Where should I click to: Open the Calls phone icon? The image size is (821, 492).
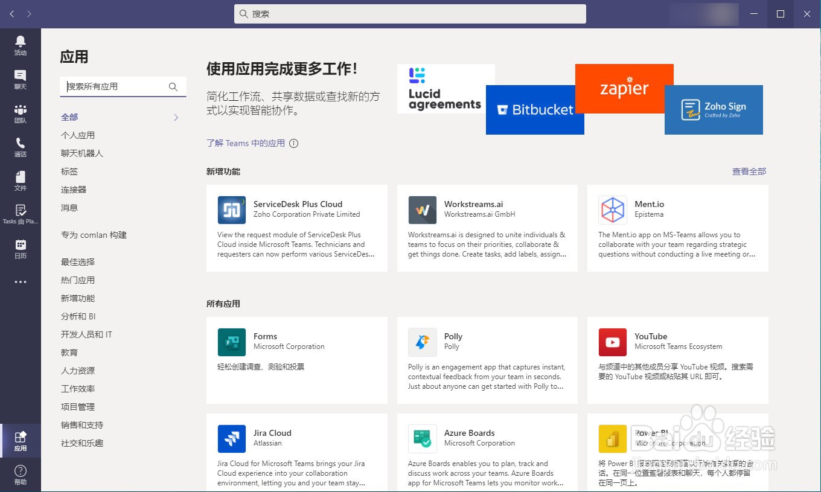(21, 143)
